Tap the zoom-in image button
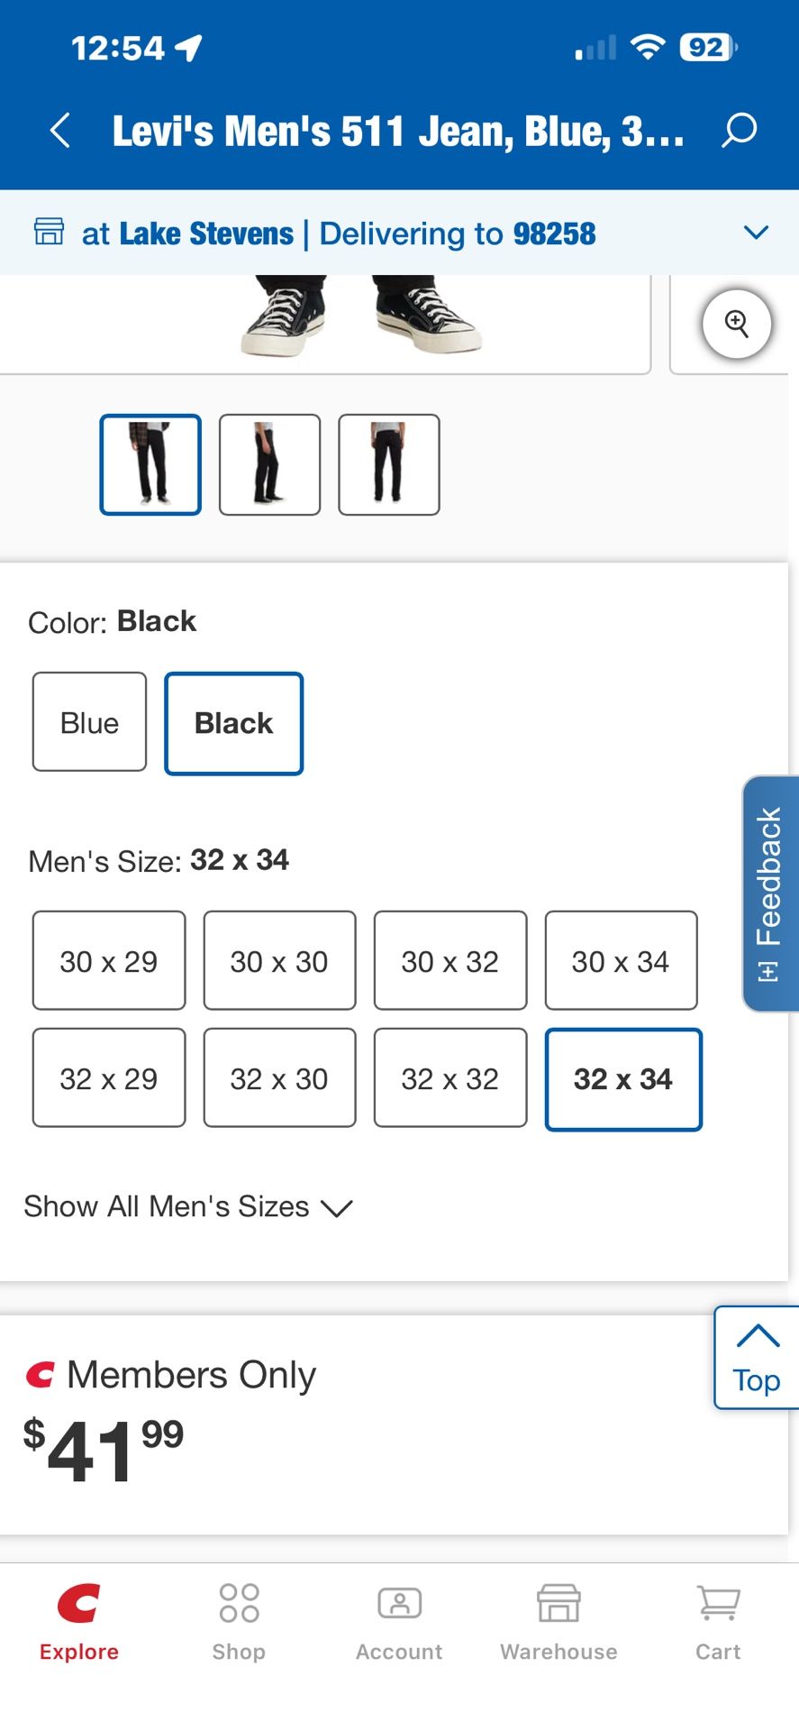This screenshot has height=1731, width=799. pos(737,324)
